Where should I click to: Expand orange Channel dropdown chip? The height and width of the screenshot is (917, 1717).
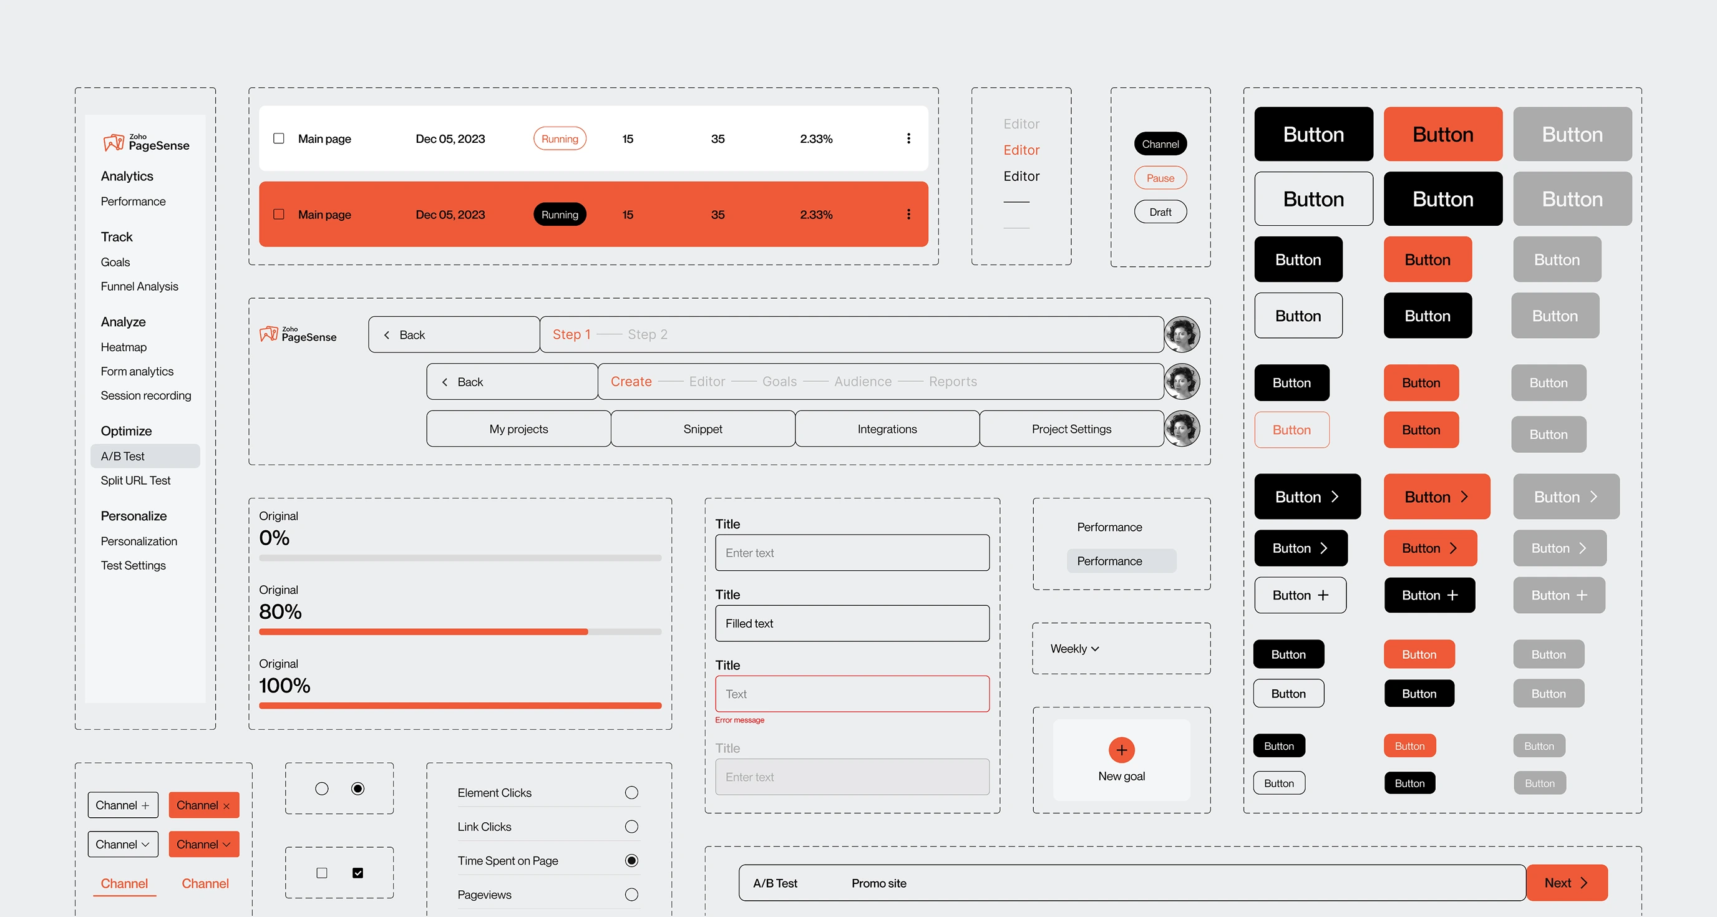pyautogui.click(x=204, y=845)
